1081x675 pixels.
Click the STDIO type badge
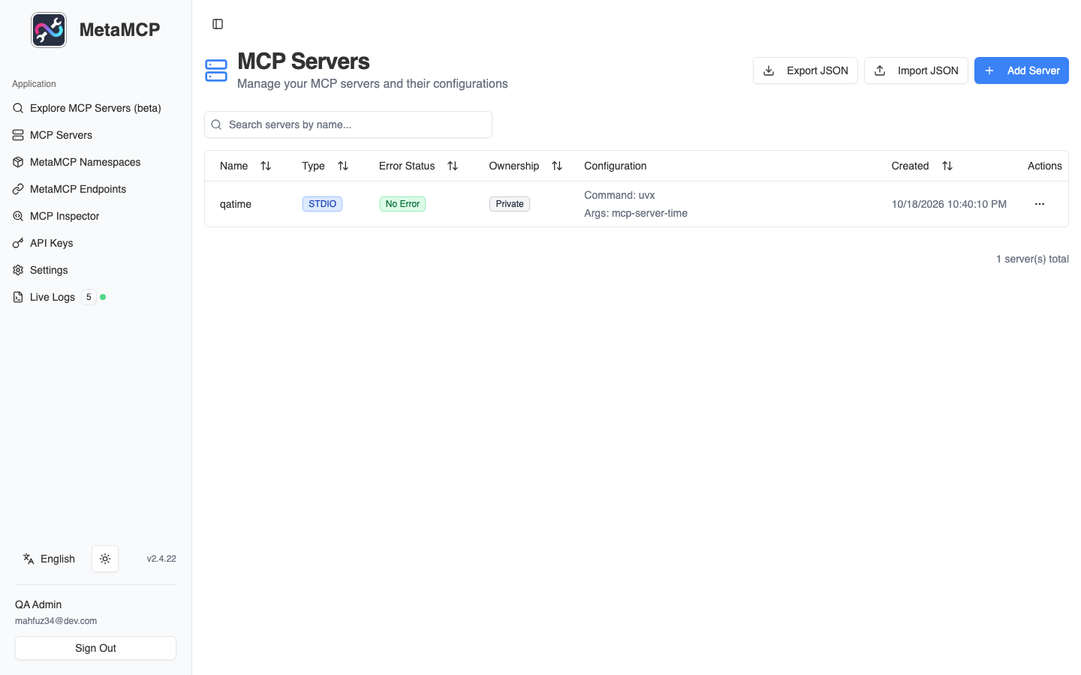tap(322, 204)
